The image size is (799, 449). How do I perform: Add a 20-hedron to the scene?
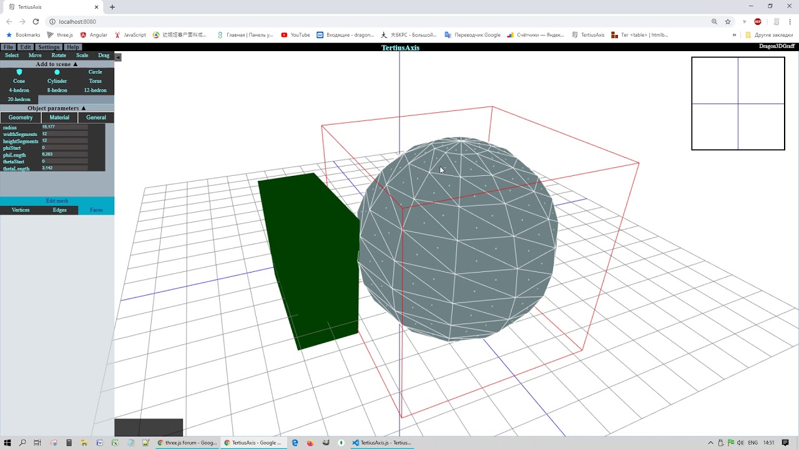(x=19, y=99)
